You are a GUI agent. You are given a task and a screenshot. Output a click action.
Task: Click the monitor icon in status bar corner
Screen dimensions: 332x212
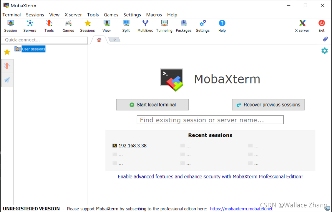327,209
